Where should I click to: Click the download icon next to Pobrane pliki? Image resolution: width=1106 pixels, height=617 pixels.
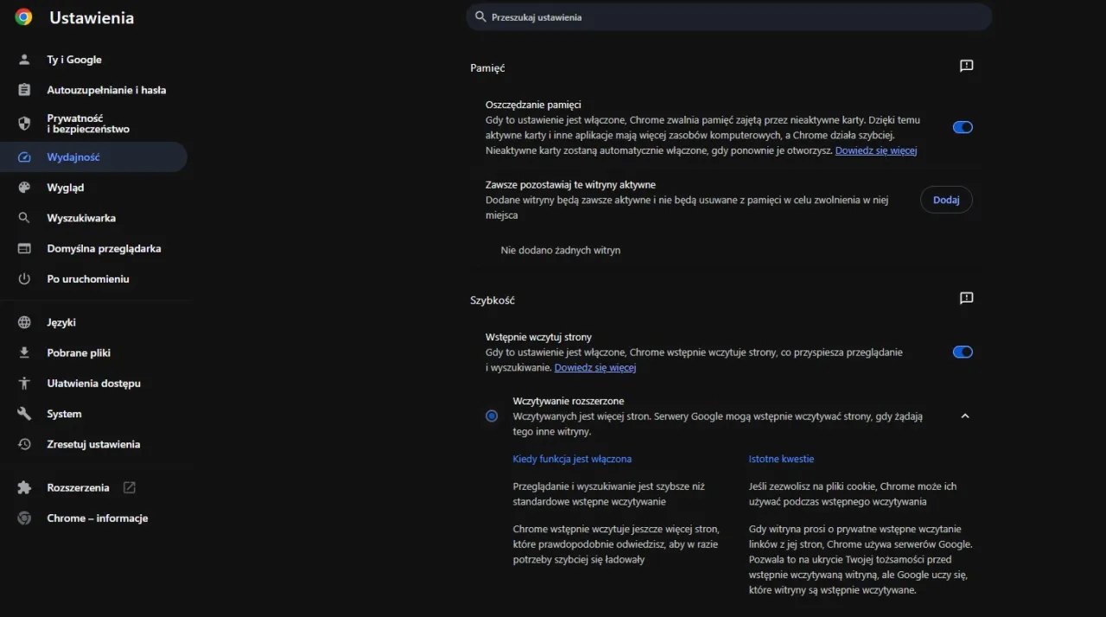tap(25, 353)
